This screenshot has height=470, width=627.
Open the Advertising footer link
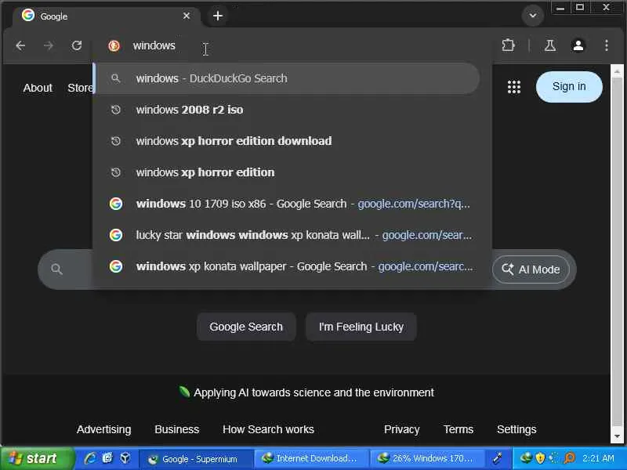[x=104, y=429]
